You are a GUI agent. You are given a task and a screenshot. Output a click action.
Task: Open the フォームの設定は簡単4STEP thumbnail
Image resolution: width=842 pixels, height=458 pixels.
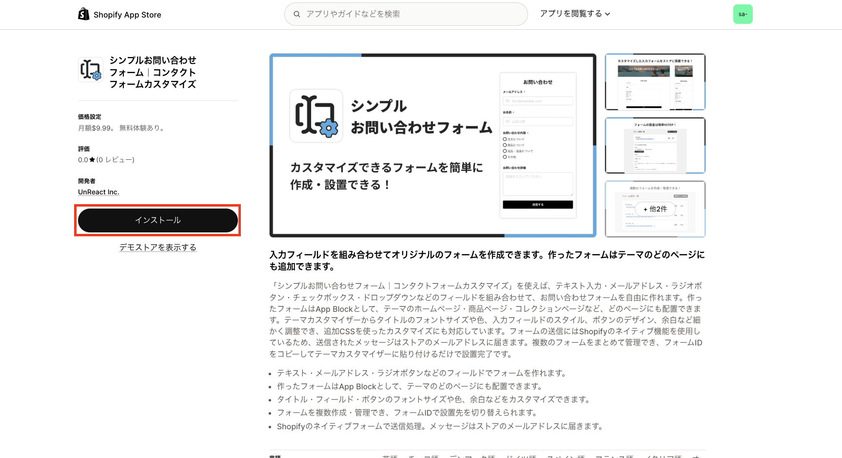(655, 145)
